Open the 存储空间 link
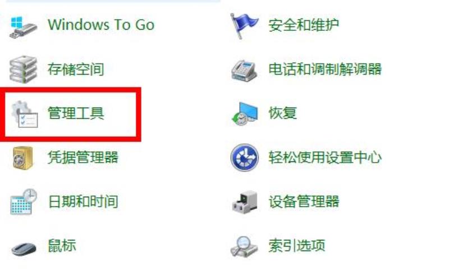This screenshot has height=269, width=449. [76, 69]
